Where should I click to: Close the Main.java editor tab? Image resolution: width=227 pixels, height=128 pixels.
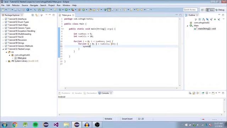pyautogui.click(x=73, y=15)
